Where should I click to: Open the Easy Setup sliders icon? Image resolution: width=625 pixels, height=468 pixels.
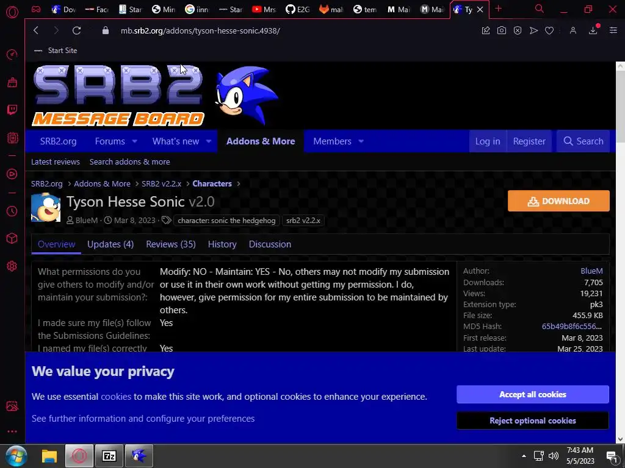click(x=613, y=30)
